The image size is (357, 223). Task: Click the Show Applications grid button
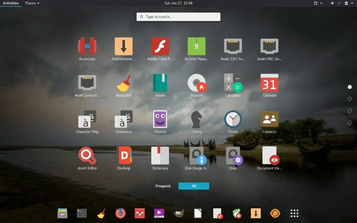(295, 213)
